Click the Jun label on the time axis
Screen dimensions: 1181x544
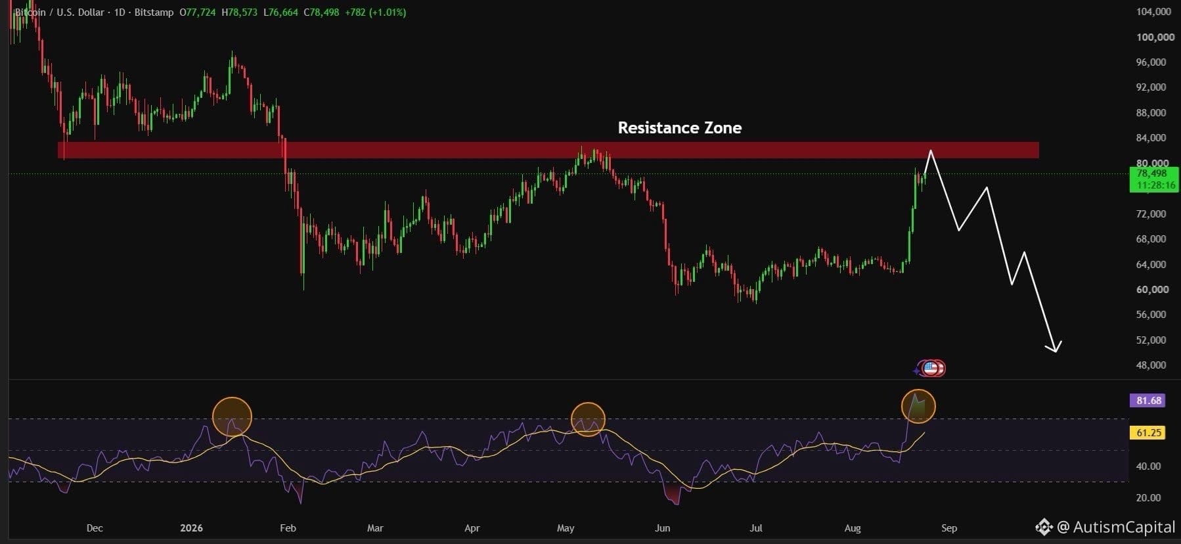pyautogui.click(x=663, y=528)
